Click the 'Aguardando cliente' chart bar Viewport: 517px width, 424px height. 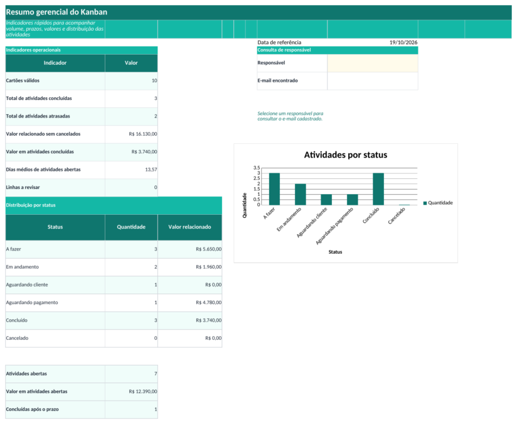(326, 200)
